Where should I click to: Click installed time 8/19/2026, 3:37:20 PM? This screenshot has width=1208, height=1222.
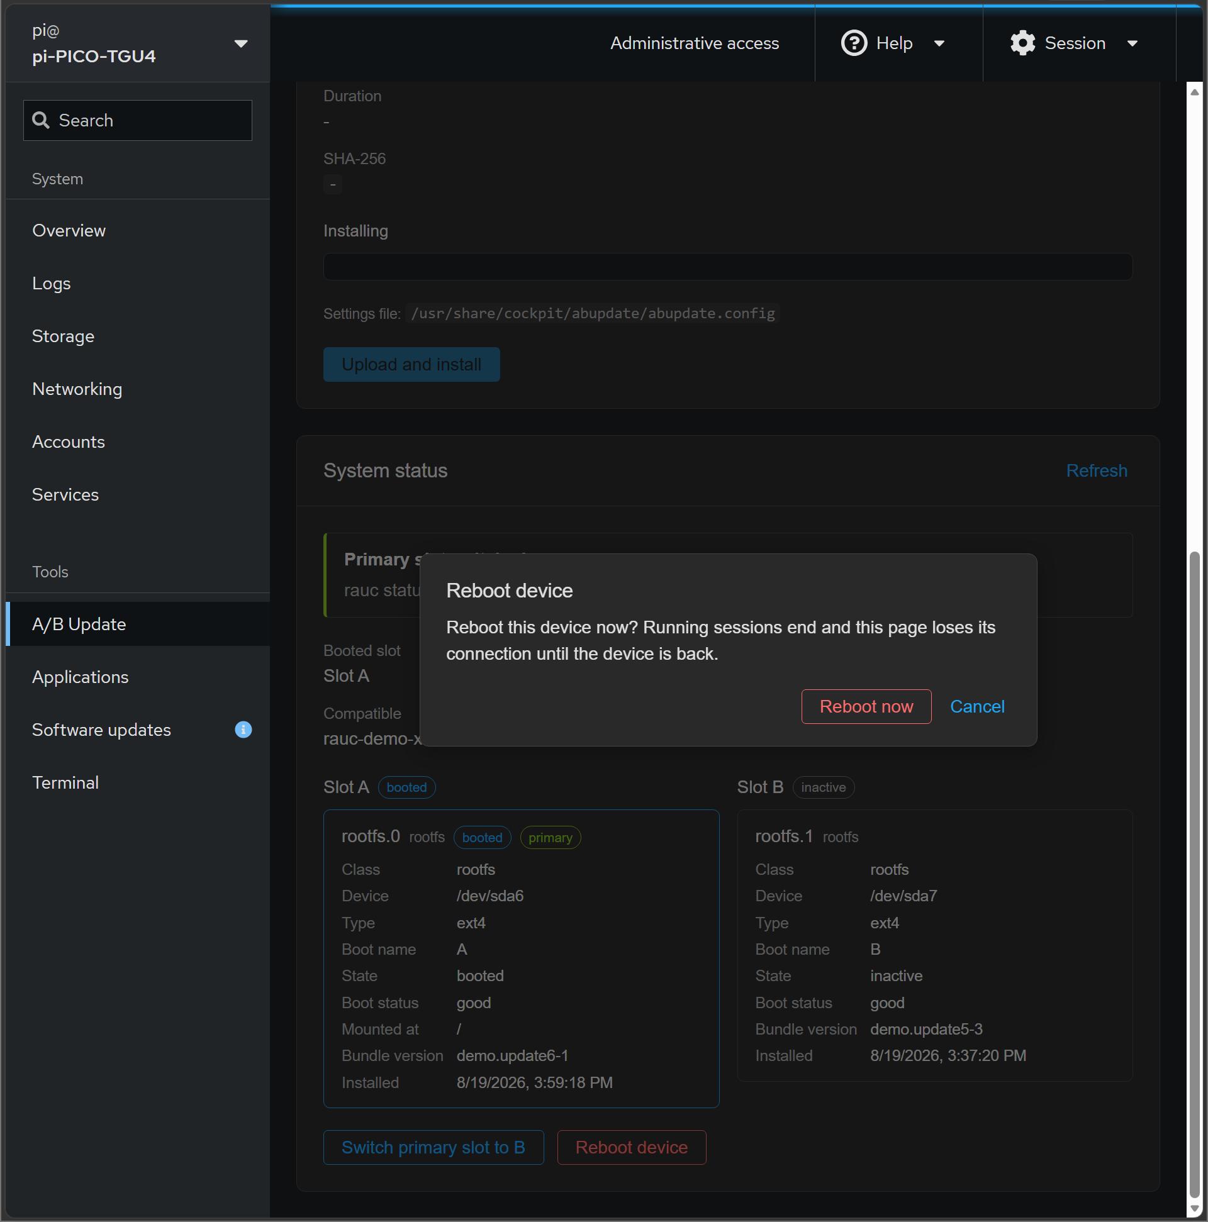948,1055
